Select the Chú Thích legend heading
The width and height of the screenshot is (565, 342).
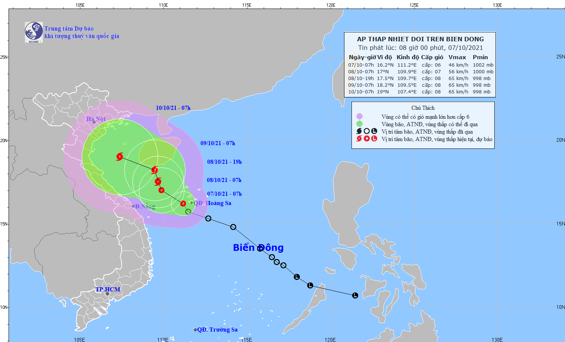click(x=423, y=108)
